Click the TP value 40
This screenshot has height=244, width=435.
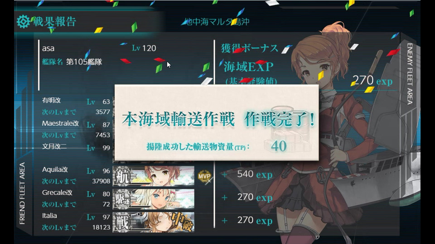pyautogui.click(x=279, y=146)
